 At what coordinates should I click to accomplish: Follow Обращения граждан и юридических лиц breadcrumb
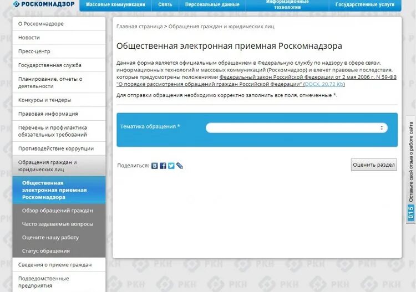pos(221,27)
